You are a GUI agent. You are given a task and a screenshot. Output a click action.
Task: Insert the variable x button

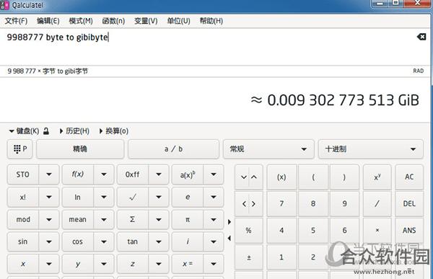(x=23, y=264)
